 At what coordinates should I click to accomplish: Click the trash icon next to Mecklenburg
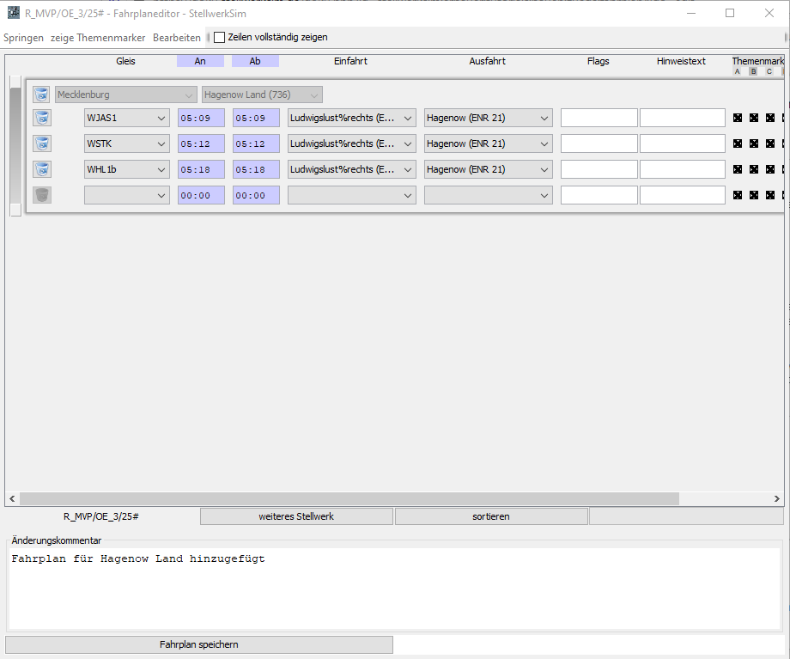pos(42,95)
